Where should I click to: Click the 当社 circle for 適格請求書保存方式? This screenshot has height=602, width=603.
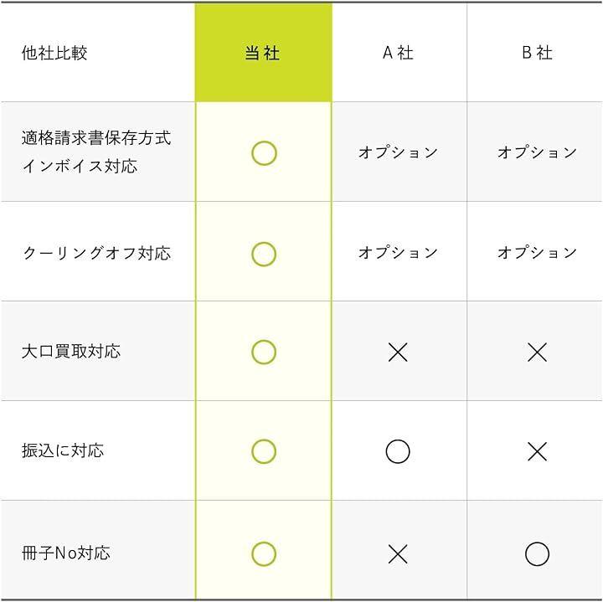coord(264,153)
